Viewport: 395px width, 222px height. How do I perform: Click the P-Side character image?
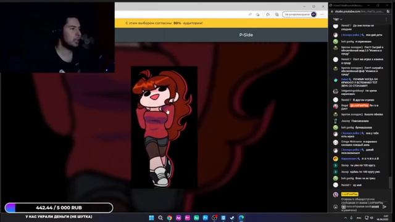[164, 127]
